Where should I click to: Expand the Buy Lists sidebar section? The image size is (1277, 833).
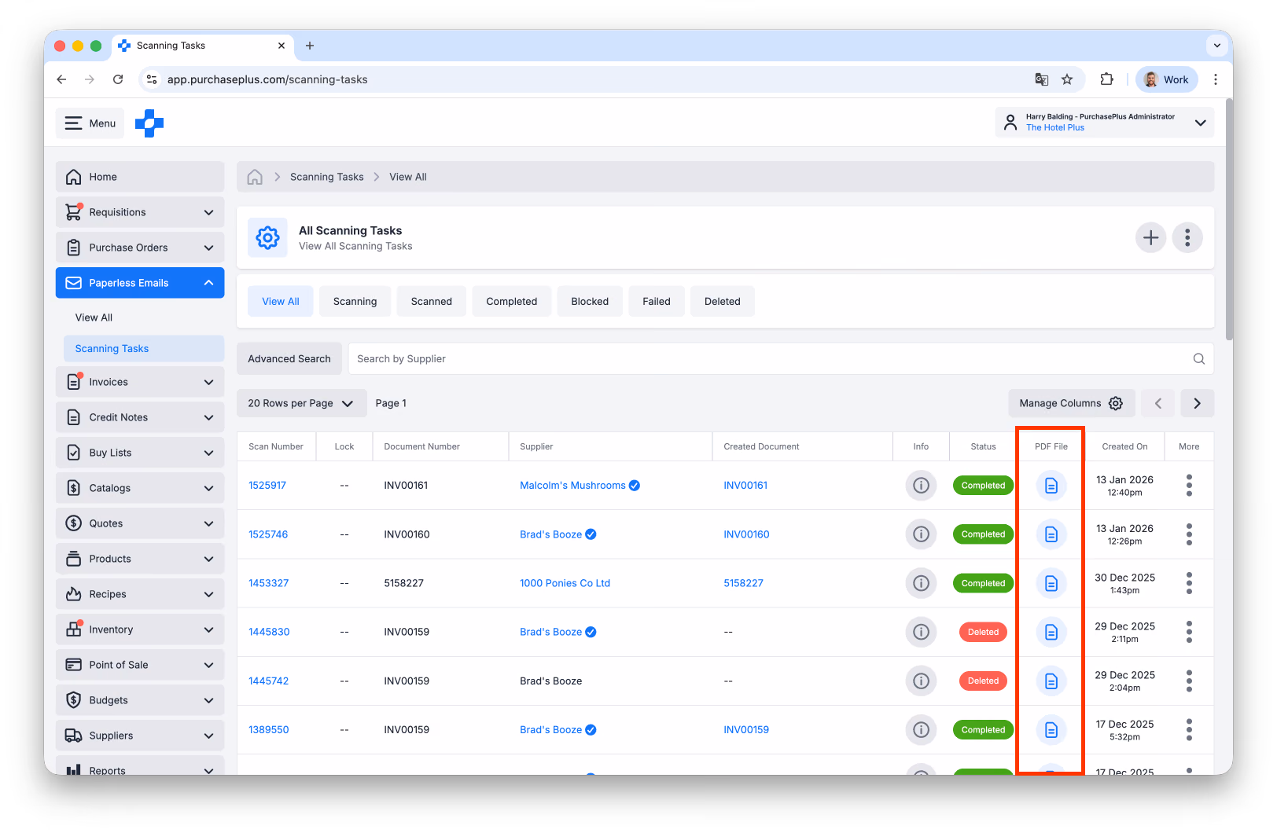point(140,453)
